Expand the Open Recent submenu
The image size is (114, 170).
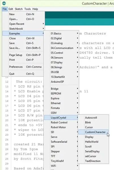point(23,24)
